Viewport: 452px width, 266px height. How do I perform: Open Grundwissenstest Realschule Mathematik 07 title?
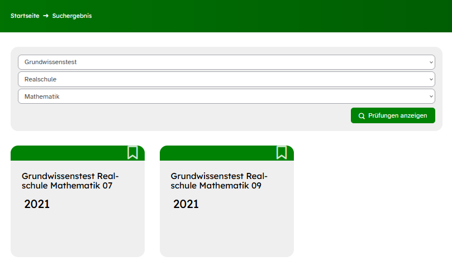(70, 181)
